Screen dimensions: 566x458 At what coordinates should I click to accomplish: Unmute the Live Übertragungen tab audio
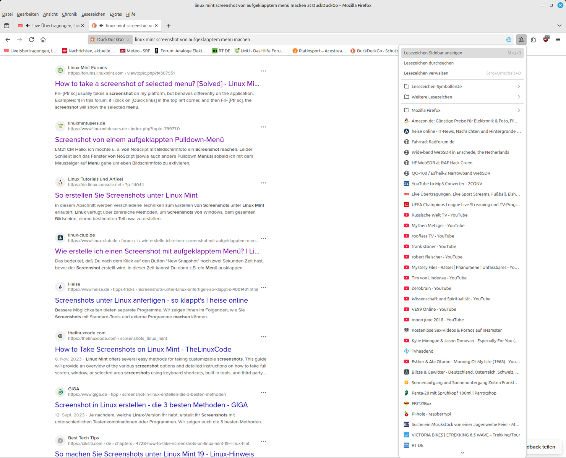28,26
